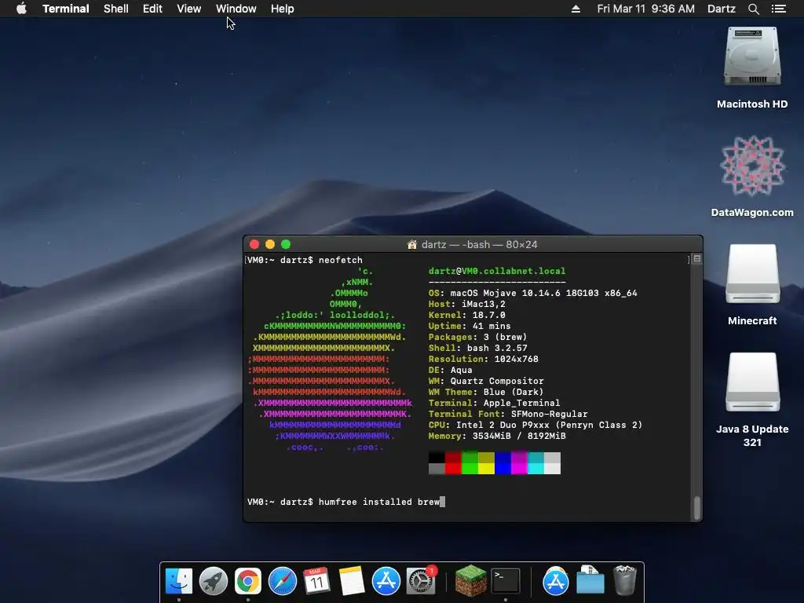Click the 'Kernel: 18.7.0' line

coord(466,315)
